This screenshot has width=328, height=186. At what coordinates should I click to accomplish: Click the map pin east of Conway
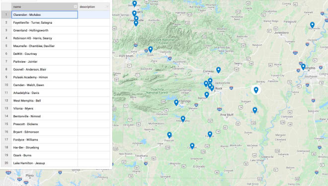click(x=218, y=70)
